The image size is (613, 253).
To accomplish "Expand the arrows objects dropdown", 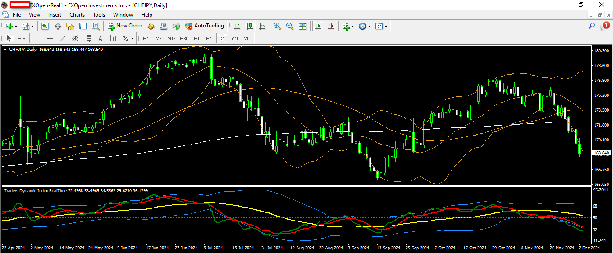I will (x=133, y=39).
